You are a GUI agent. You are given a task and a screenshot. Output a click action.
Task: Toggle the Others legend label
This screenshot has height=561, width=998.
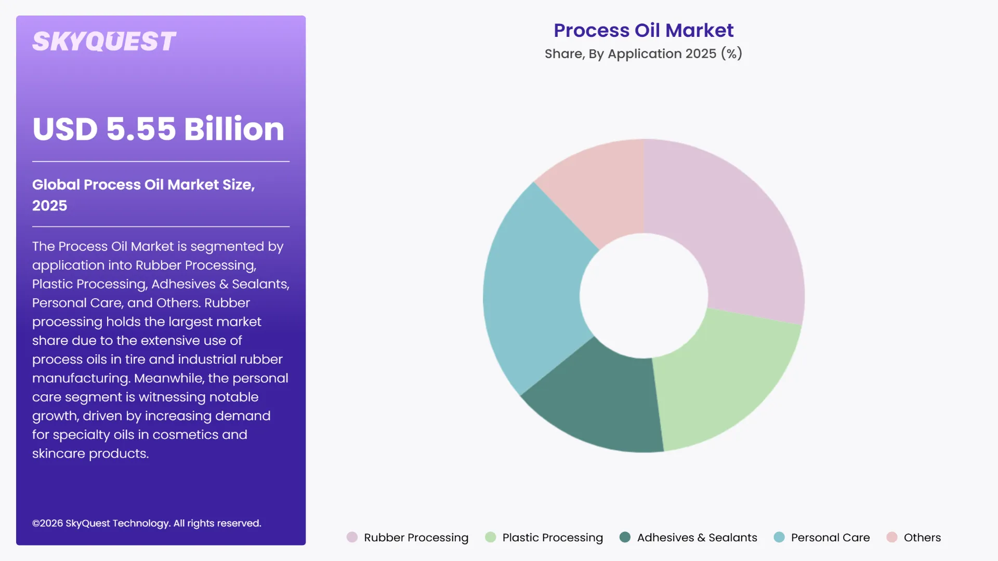point(922,538)
